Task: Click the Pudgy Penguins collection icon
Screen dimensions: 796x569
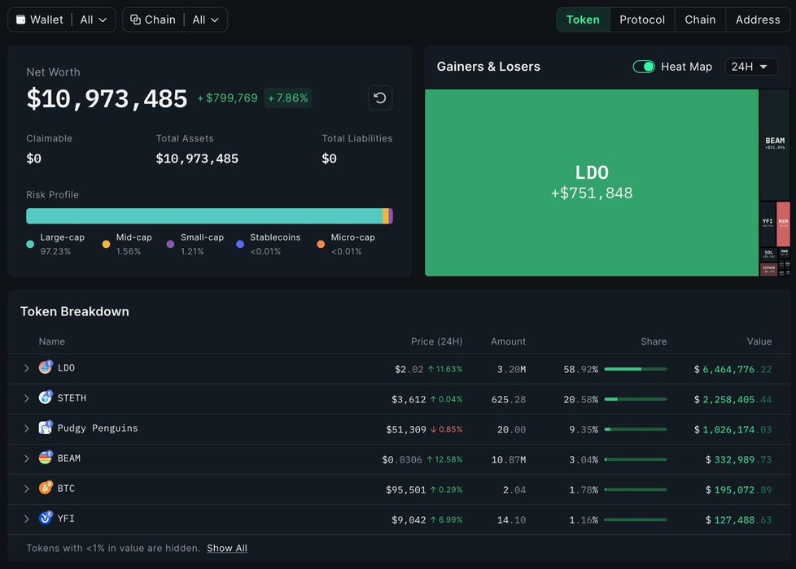Action: (x=46, y=428)
